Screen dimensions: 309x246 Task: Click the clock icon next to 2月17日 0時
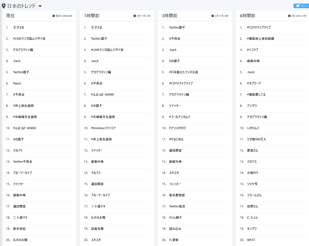tap(213, 16)
